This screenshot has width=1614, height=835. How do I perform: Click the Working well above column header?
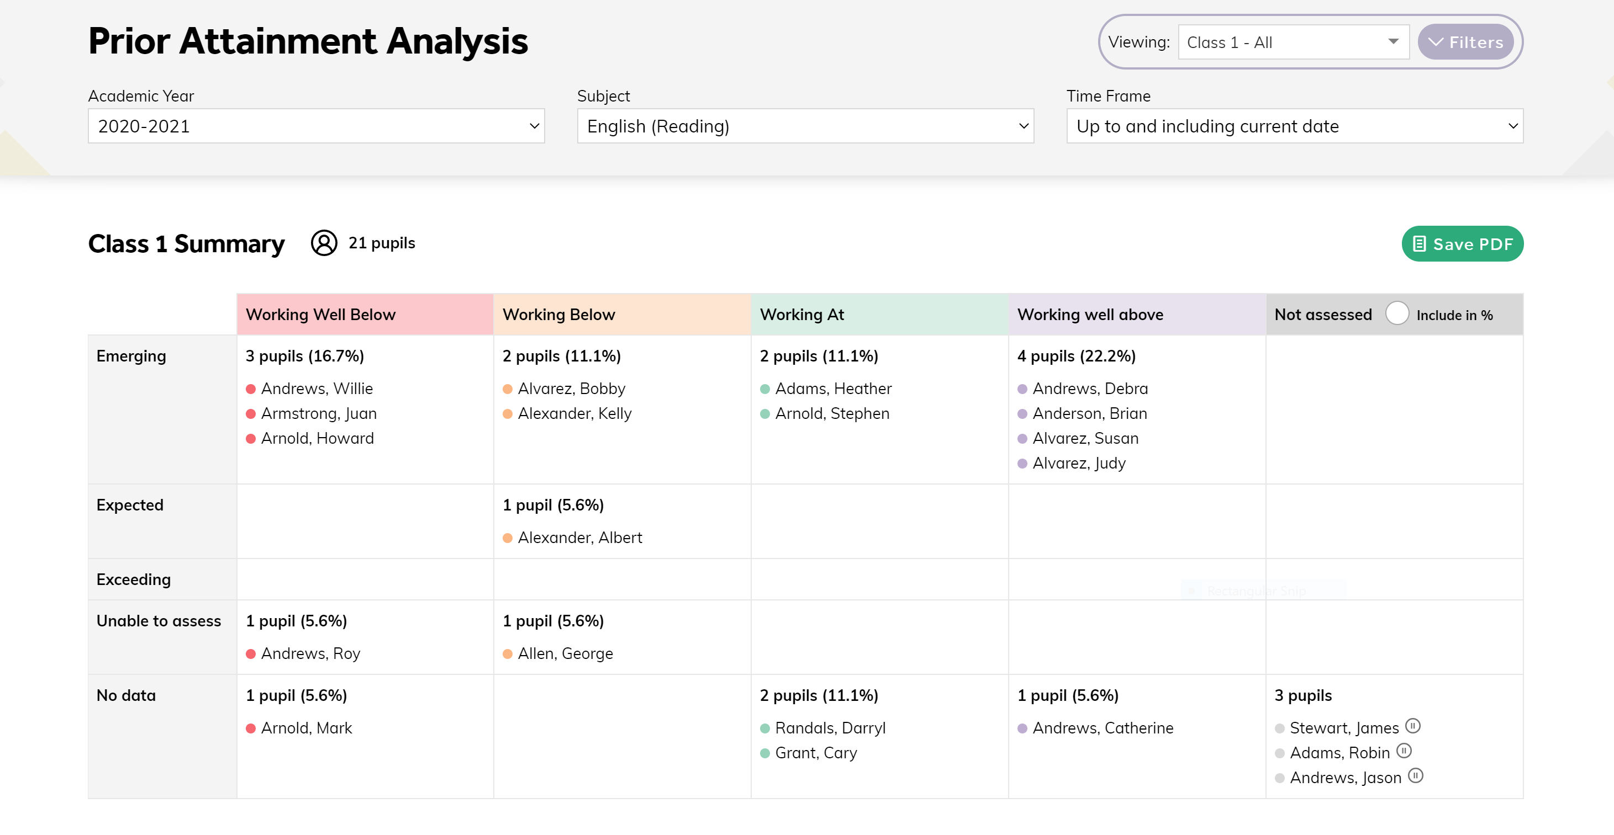pyautogui.click(x=1137, y=314)
